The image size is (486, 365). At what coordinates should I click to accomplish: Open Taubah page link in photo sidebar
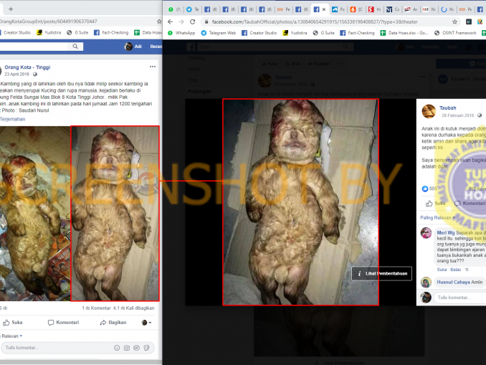pos(447,108)
